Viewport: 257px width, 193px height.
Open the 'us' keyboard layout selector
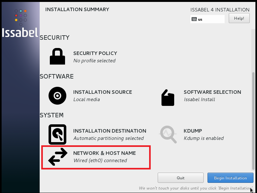[x=207, y=19]
